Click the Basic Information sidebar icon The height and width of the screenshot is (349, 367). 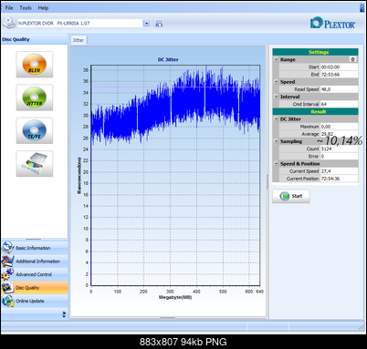point(7,248)
